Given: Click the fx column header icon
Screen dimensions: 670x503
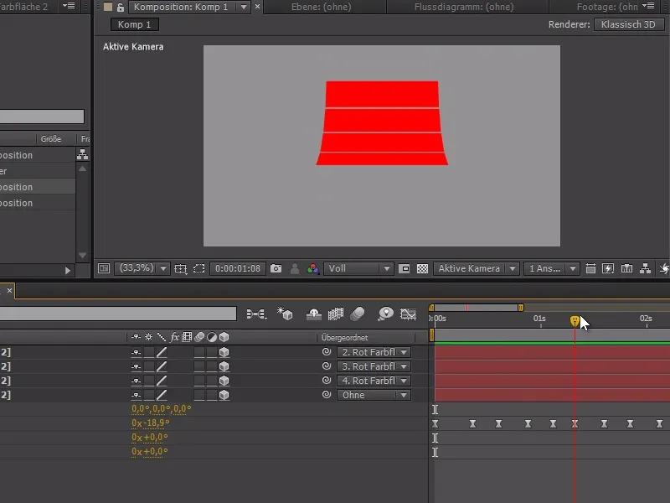Looking at the screenshot, I should [x=174, y=337].
